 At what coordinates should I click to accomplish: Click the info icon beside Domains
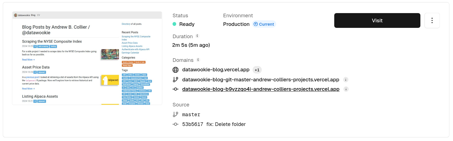tap(198, 60)
